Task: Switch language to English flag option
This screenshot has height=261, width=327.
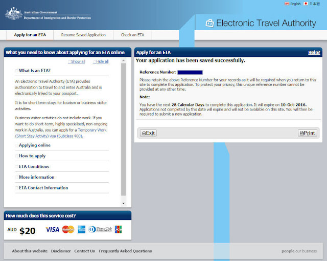Action: [x=293, y=4]
